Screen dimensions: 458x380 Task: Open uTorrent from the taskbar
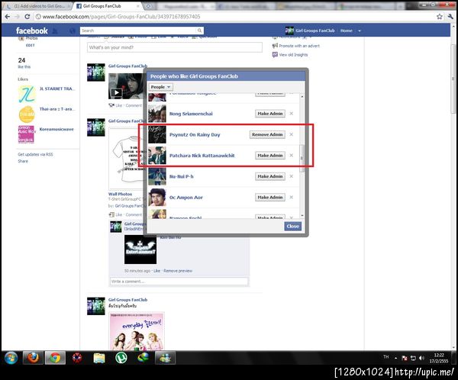coord(121,358)
